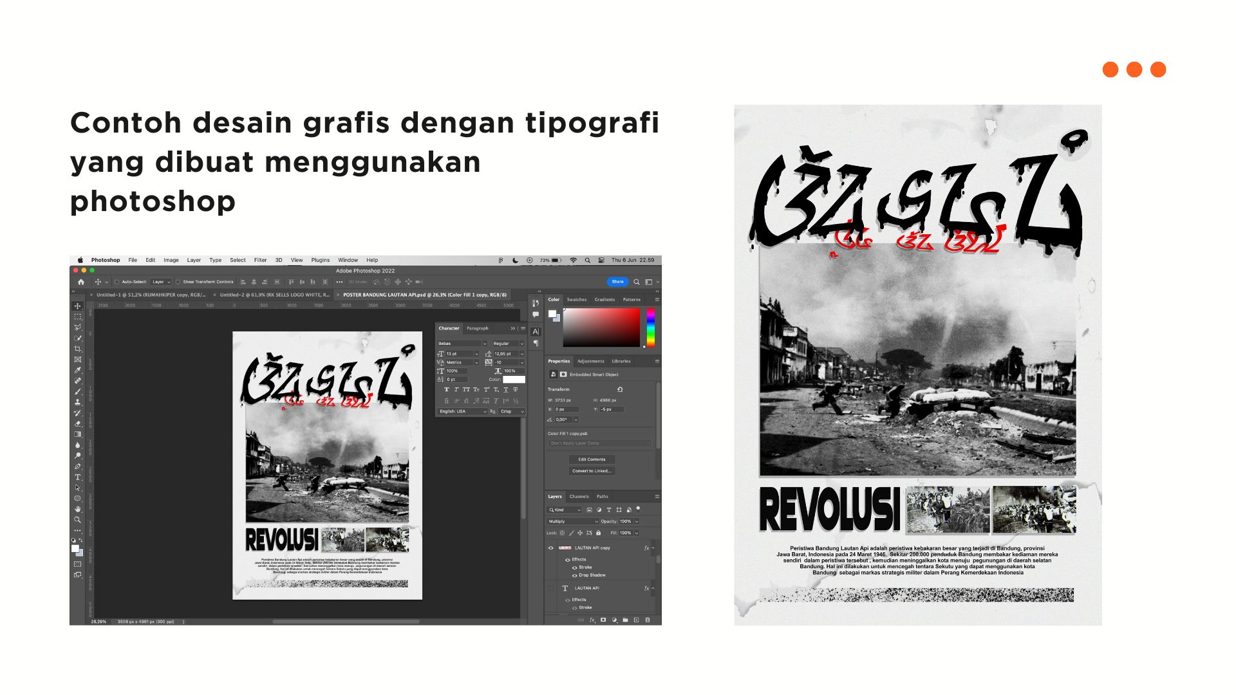Click the Add layer mask icon
This screenshot has height=695, width=1236.
click(x=604, y=620)
